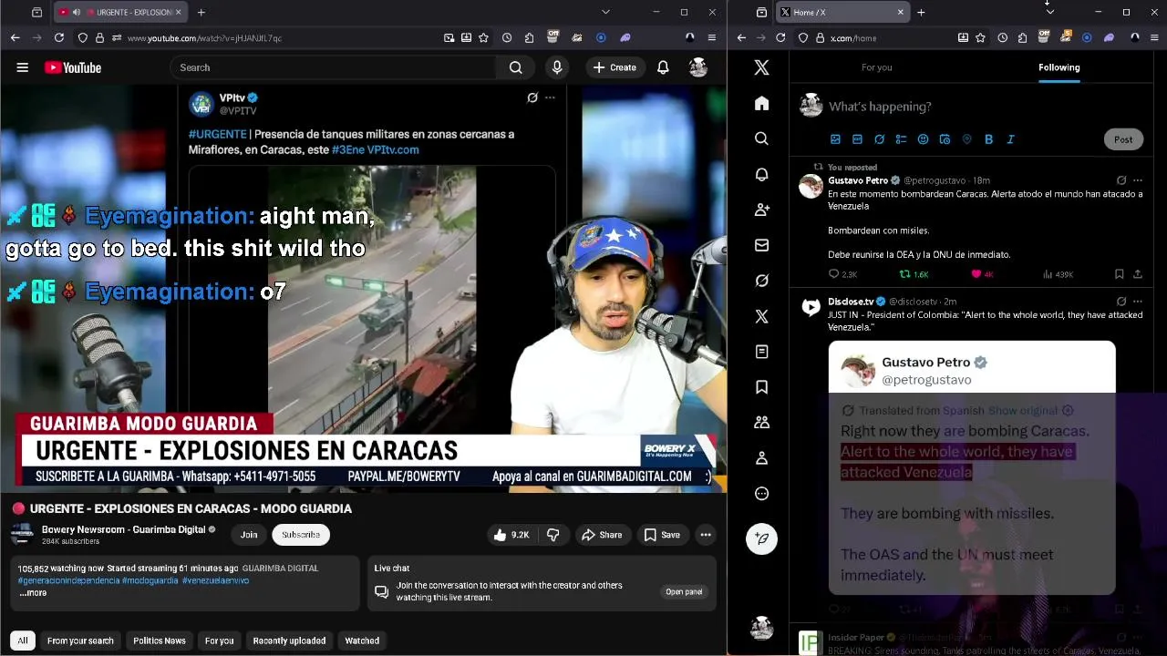Viewport: 1167px width, 656px height.
Task: Select the 'Recently uploaded' chip
Action: point(289,641)
